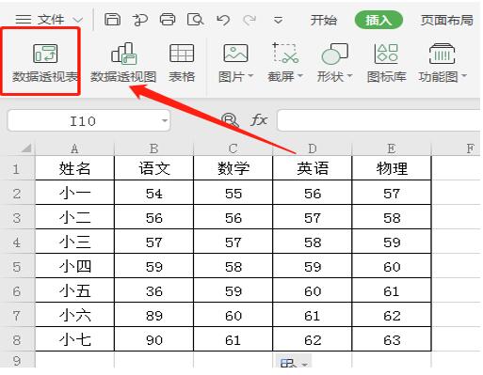Switch to the 页面布局 tab
483x375 pixels.
(x=447, y=21)
